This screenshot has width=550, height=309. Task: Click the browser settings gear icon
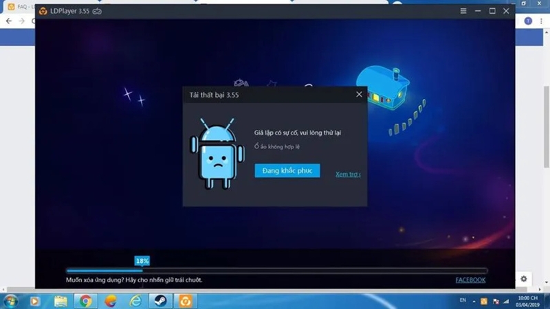524,279
